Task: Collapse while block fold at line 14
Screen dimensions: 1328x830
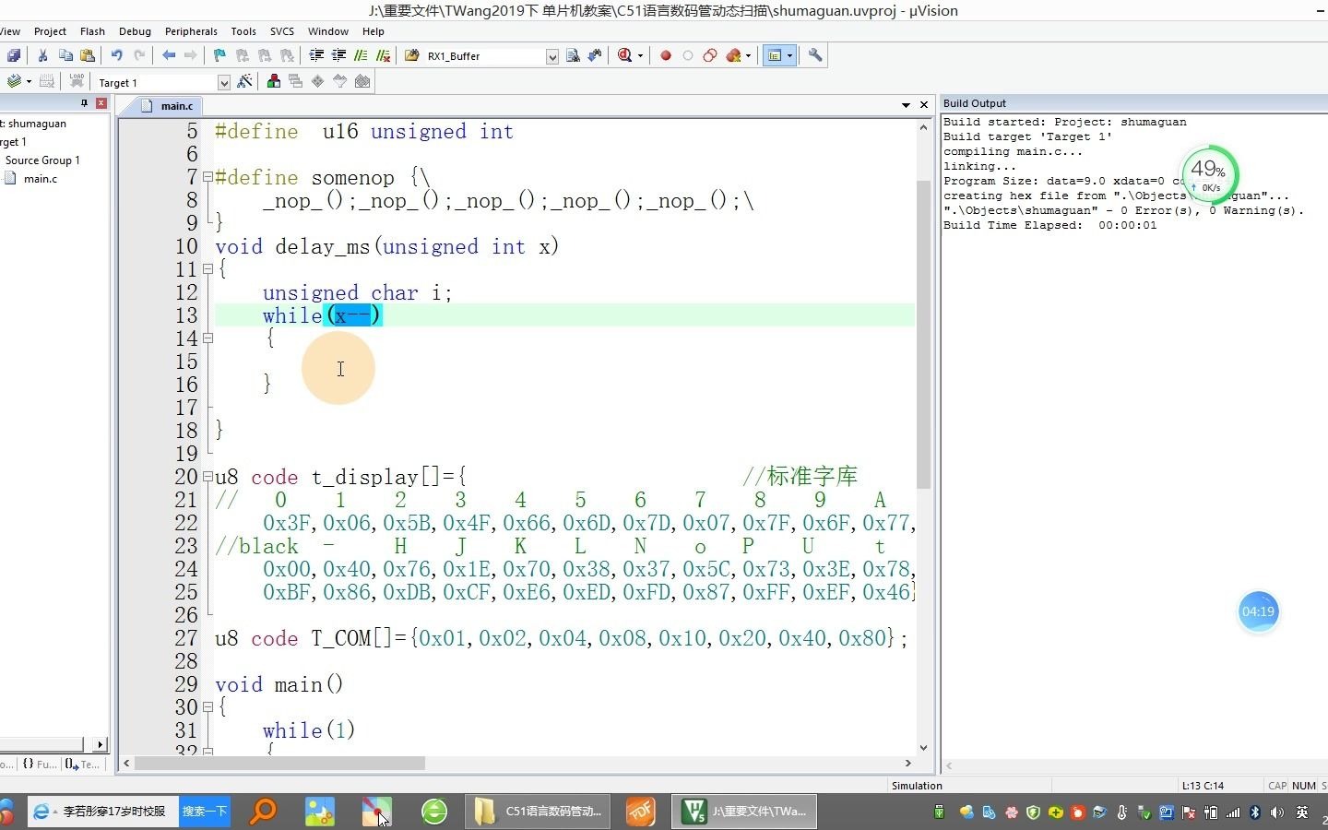Action: (207, 338)
